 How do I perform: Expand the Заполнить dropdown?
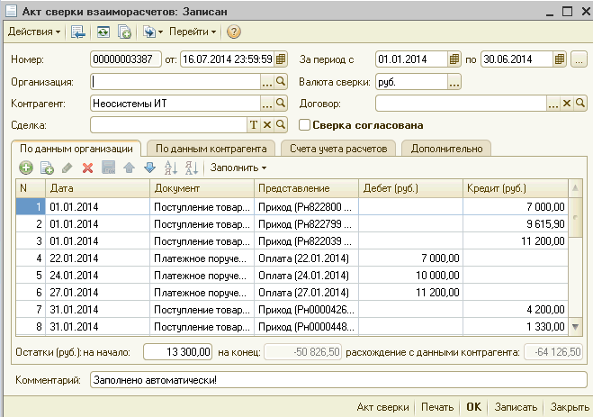pyautogui.click(x=238, y=168)
